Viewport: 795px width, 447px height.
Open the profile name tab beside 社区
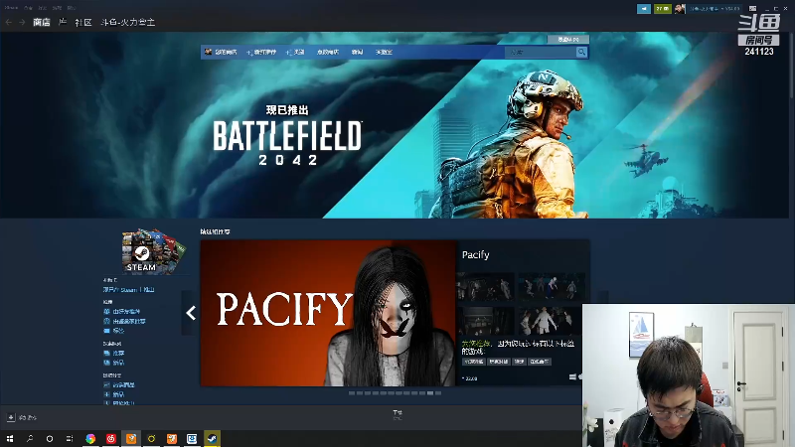pyautogui.click(x=128, y=22)
